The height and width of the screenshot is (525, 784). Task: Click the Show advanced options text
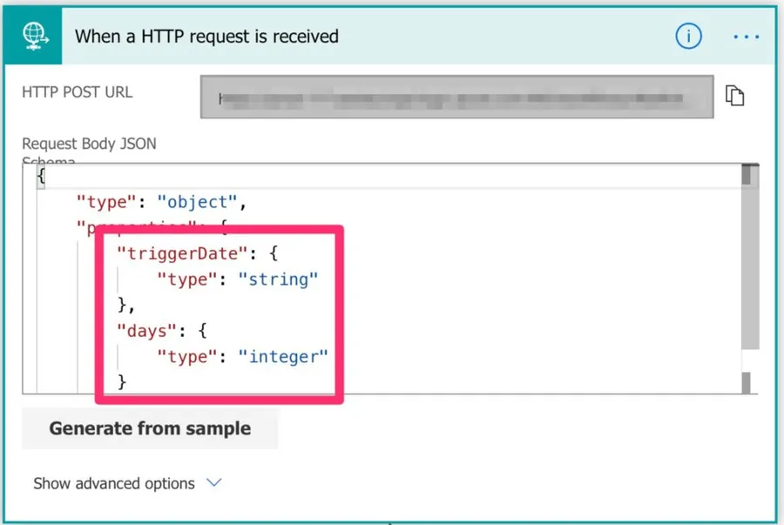pos(114,483)
